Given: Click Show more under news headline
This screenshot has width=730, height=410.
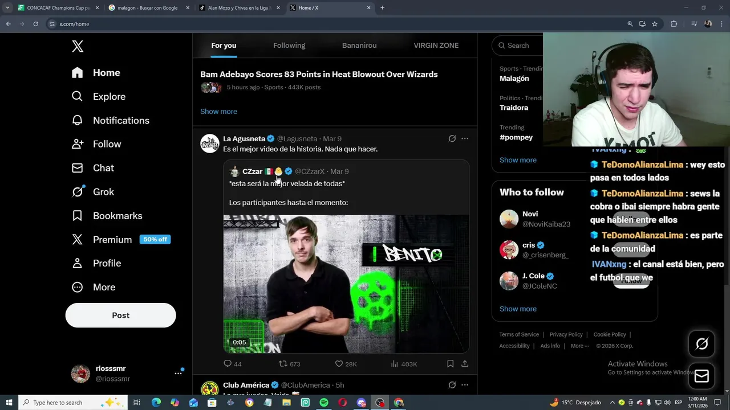Looking at the screenshot, I should point(218,112).
